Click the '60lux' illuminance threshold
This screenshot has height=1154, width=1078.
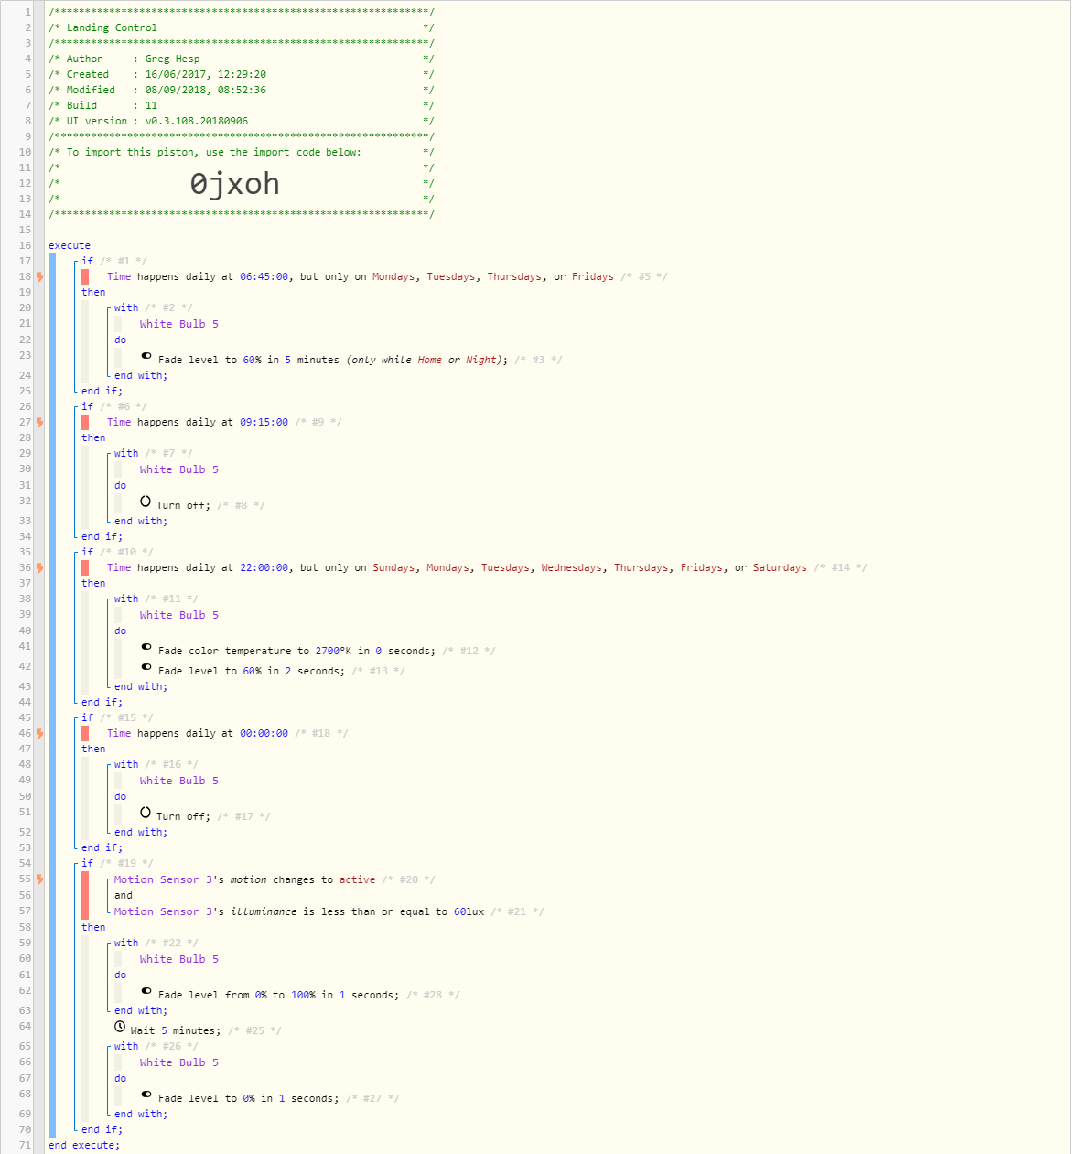click(x=469, y=911)
